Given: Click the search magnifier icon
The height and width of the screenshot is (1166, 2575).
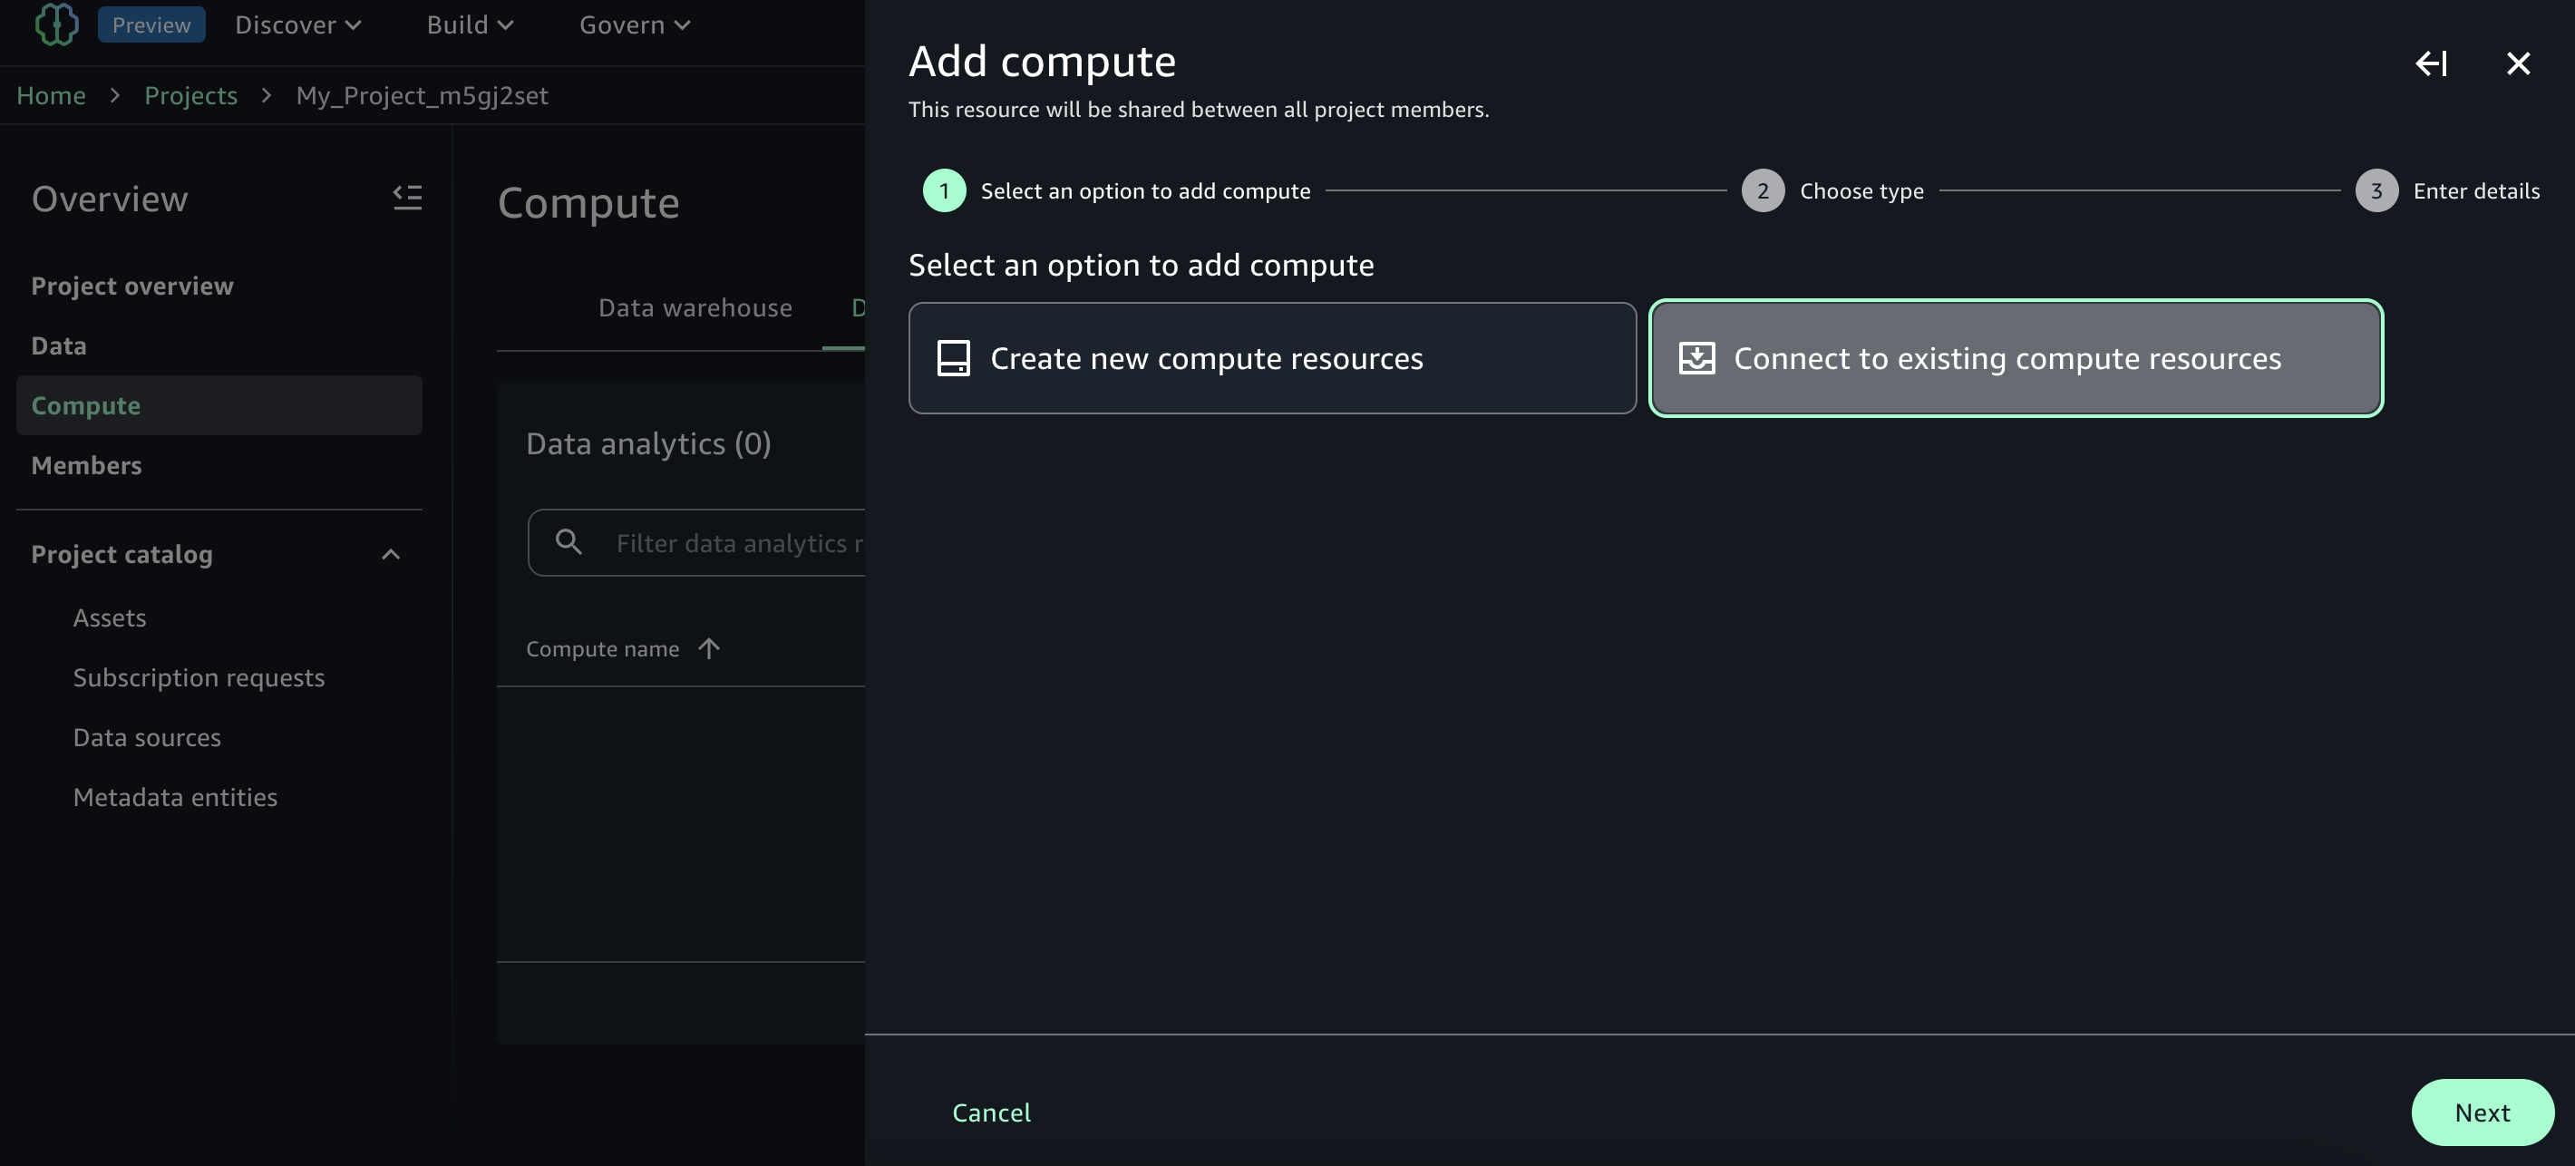Looking at the screenshot, I should point(568,542).
